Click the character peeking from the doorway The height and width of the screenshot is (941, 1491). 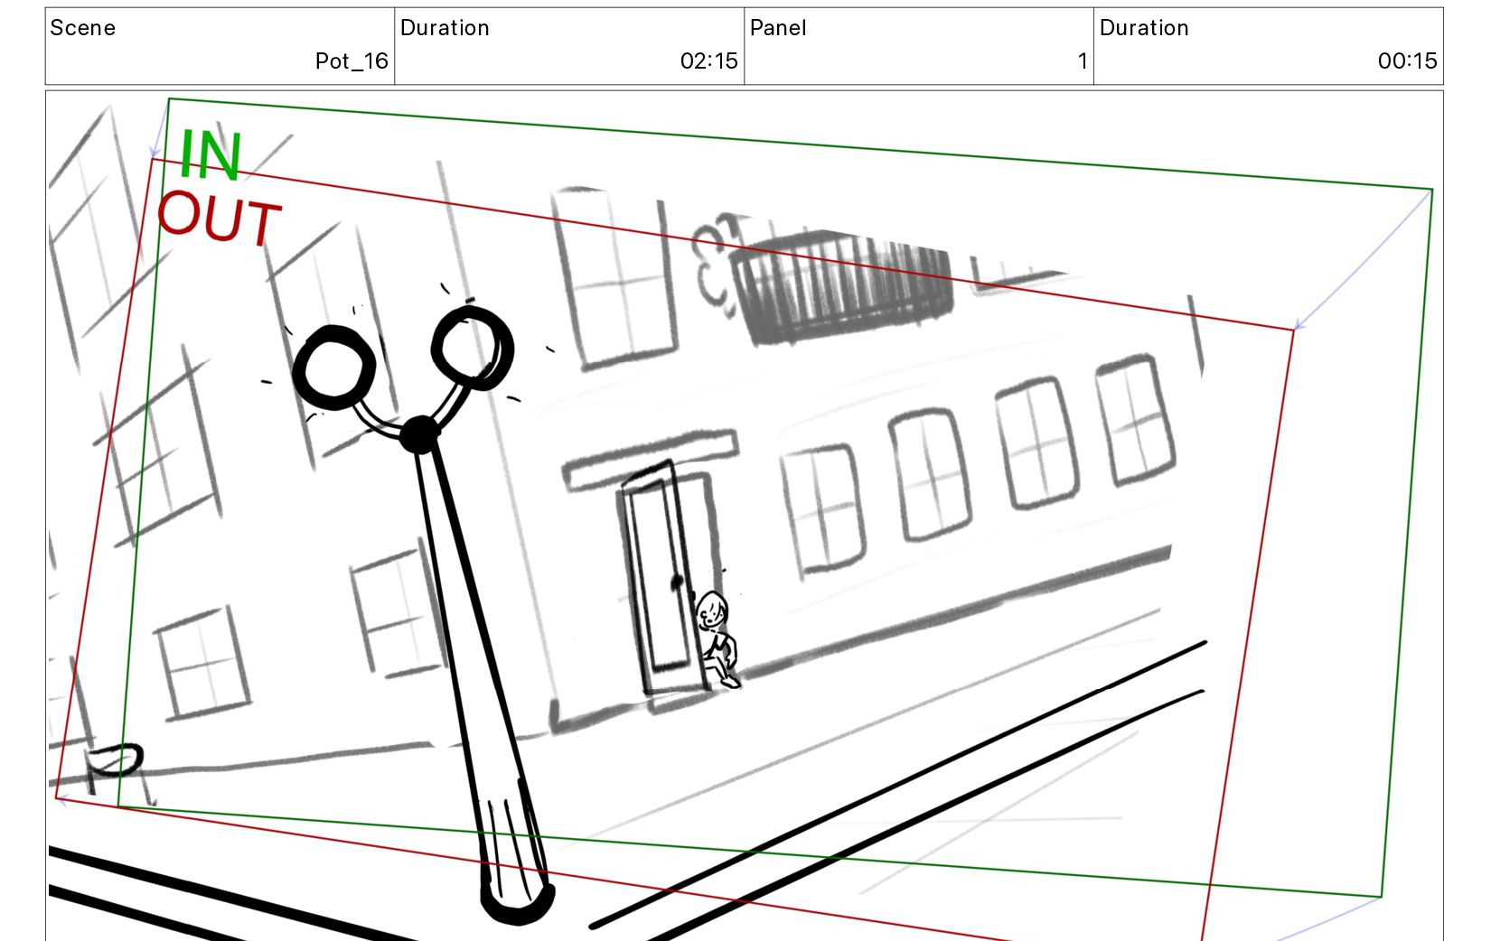pos(717,639)
